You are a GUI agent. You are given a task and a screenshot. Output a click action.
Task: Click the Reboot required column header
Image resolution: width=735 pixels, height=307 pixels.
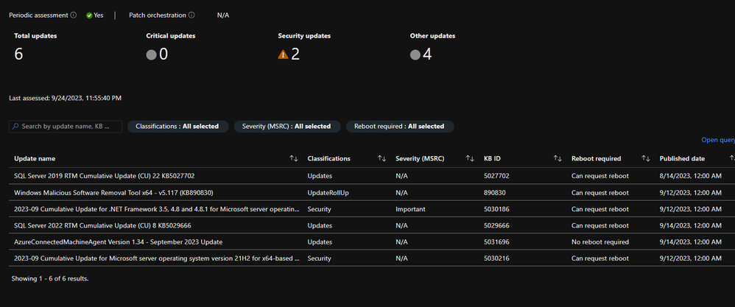(x=597, y=159)
